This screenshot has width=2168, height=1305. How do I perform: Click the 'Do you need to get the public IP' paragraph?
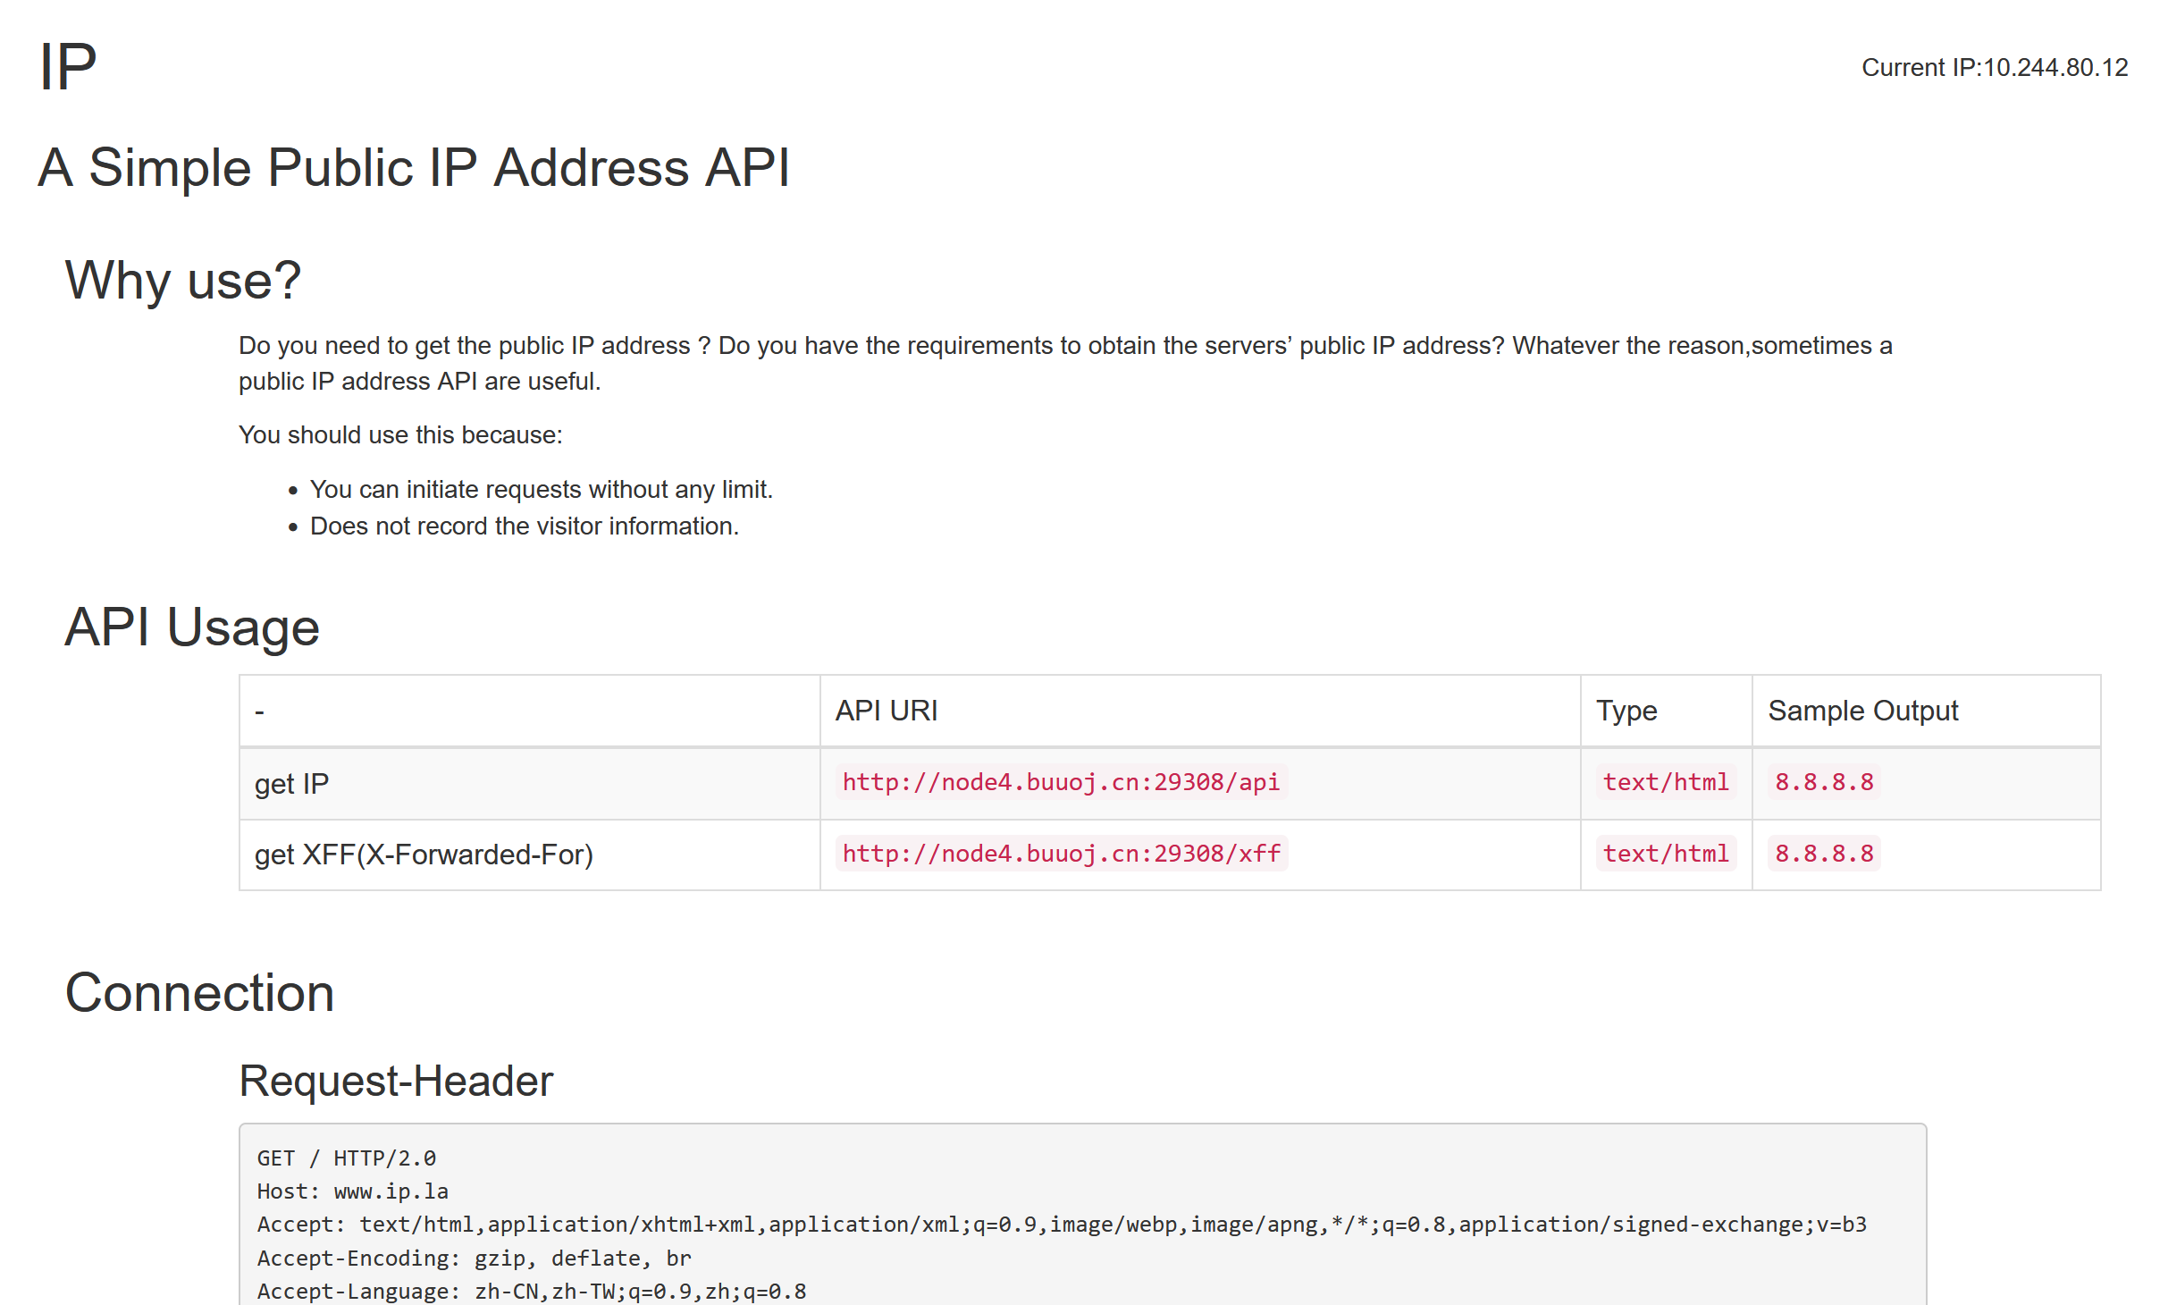click(1065, 364)
